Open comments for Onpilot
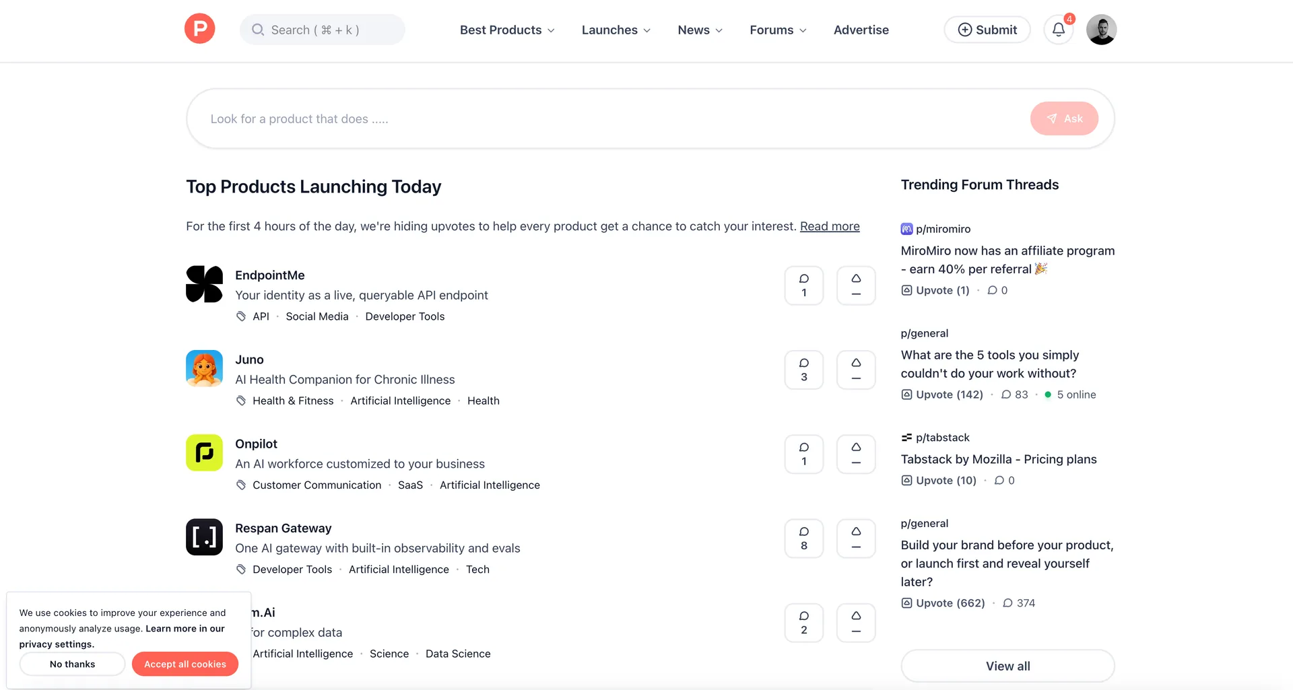The image size is (1293, 690). click(x=804, y=454)
